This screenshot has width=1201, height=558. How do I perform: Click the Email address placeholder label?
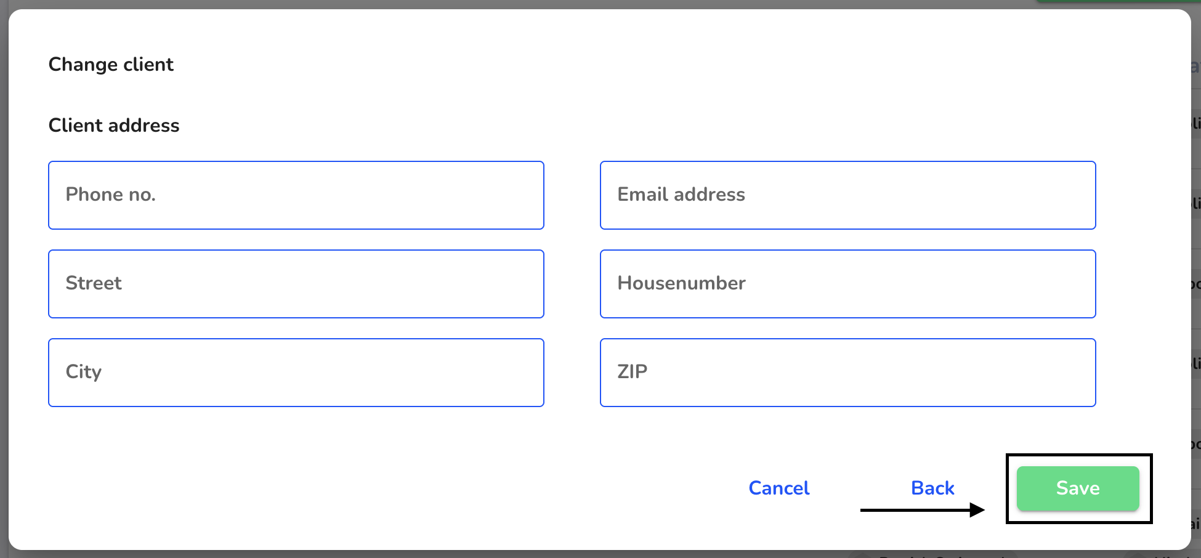(x=681, y=195)
